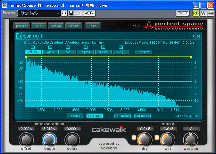Click the offset knob
This screenshot has width=216, height=154.
coord(26,140)
